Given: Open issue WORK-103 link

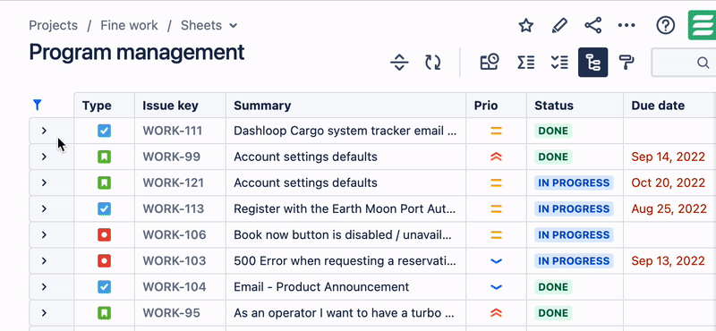Looking at the screenshot, I should [x=175, y=261].
